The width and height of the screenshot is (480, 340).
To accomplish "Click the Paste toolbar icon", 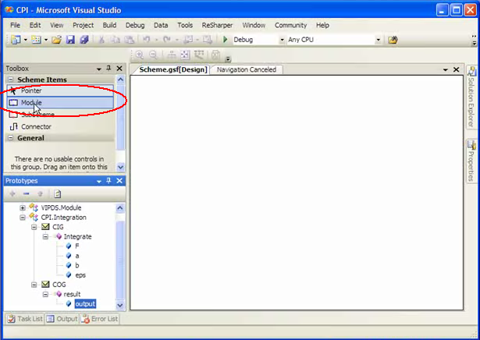I will 130,40.
